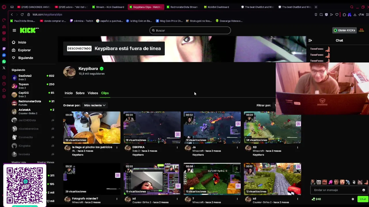Switch to Inicio channel tab
This screenshot has width=369, height=207.
coord(69,93)
